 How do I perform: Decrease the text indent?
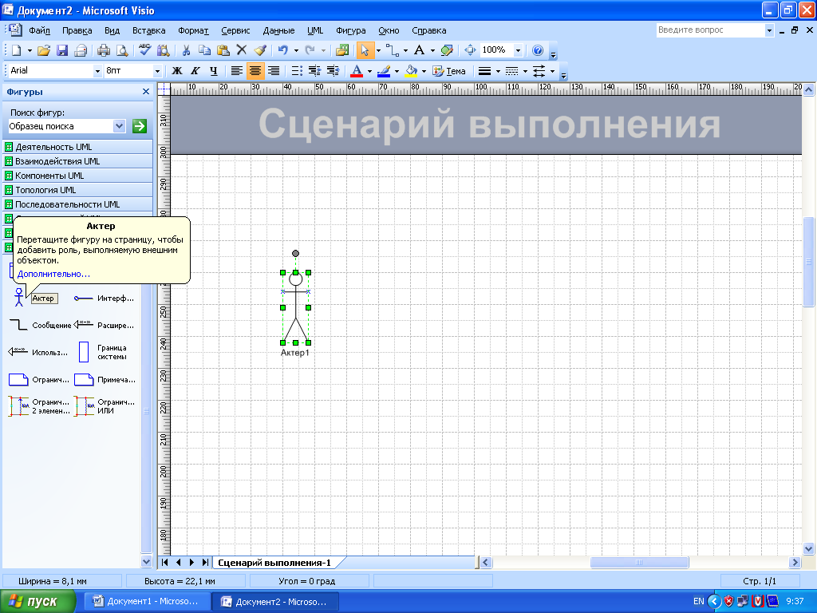tap(314, 71)
